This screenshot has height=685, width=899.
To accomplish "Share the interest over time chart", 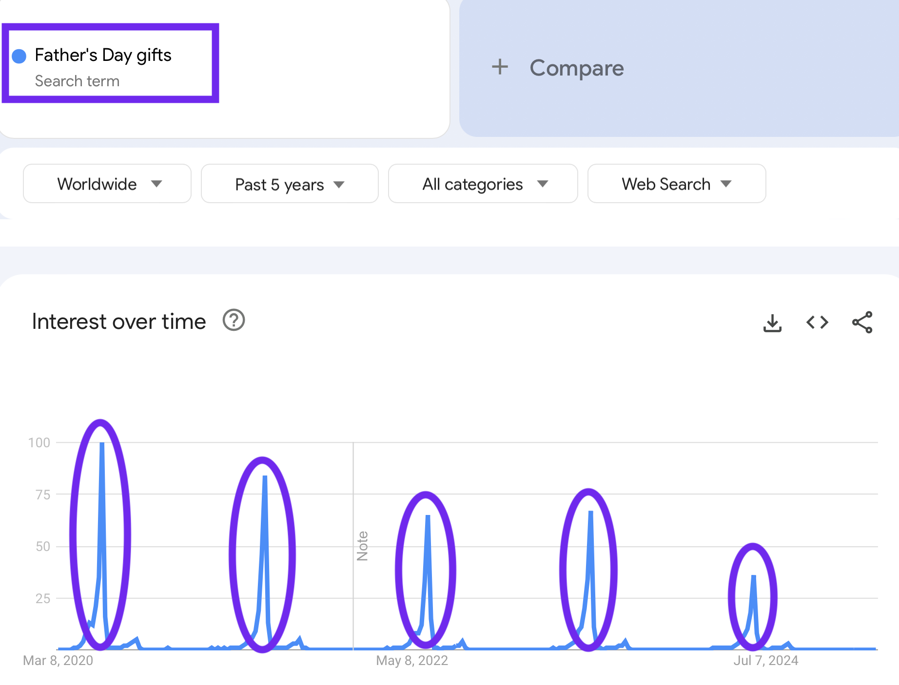I will [862, 323].
